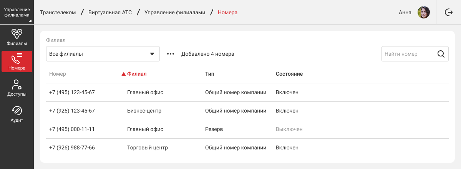Open number +7 (926) 988-77-66
Image resolution: width=461 pixels, height=169 pixels.
pos(72,147)
